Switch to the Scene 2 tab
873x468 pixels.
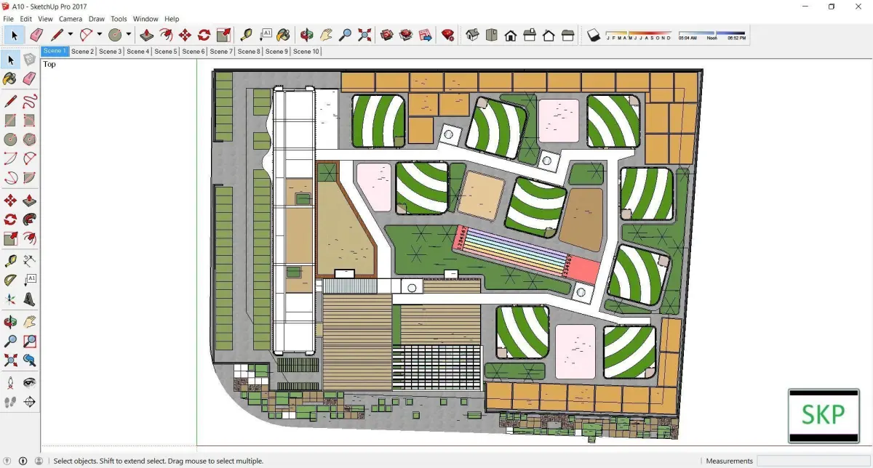(x=82, y=52)
